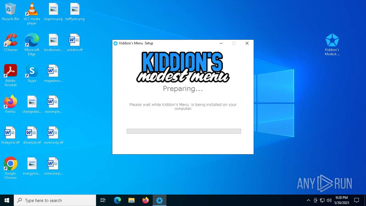Select the usbalso.rtf document
The height and width of the screenshot is (206, 366).
[x=75, y=43]
